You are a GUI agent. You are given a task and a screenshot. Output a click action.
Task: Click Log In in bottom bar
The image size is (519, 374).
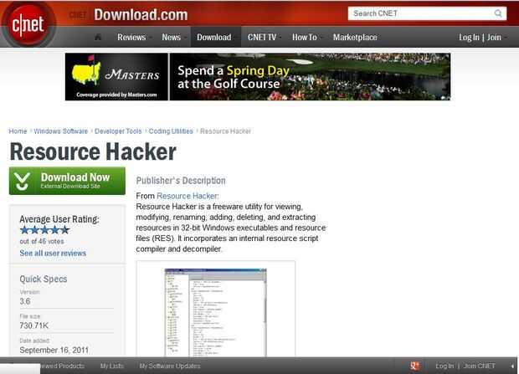(444, 366)
